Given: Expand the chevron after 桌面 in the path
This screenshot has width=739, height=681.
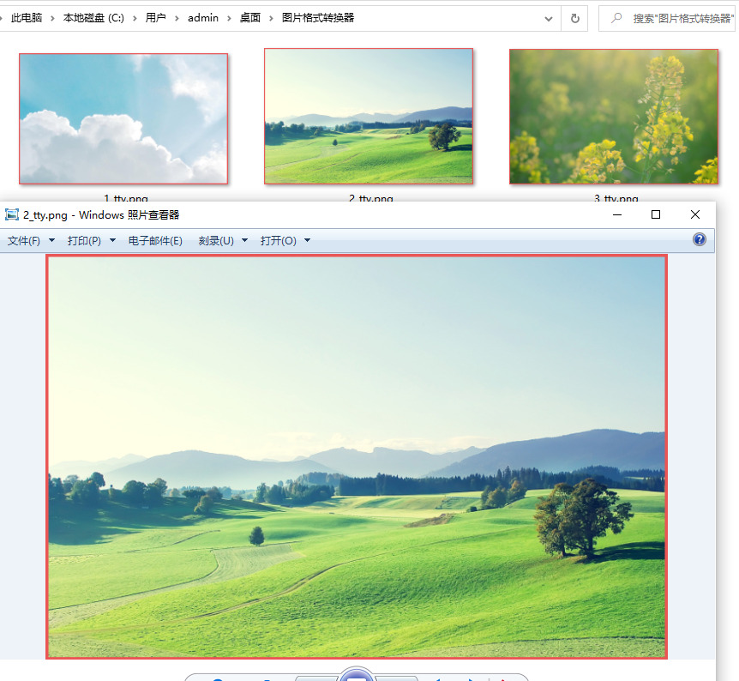Looking at the screenshot, I should coord(271,18).
